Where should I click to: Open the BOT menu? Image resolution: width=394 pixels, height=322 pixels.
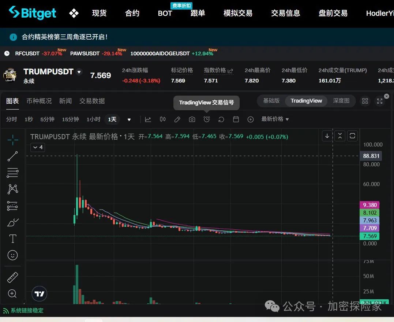(165, 13)
